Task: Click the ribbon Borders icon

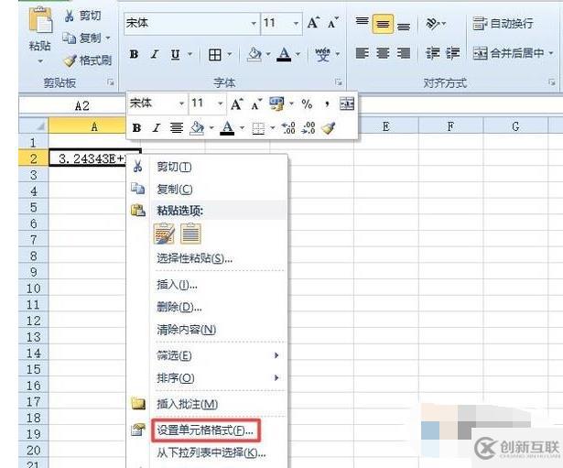Action: 215,55
